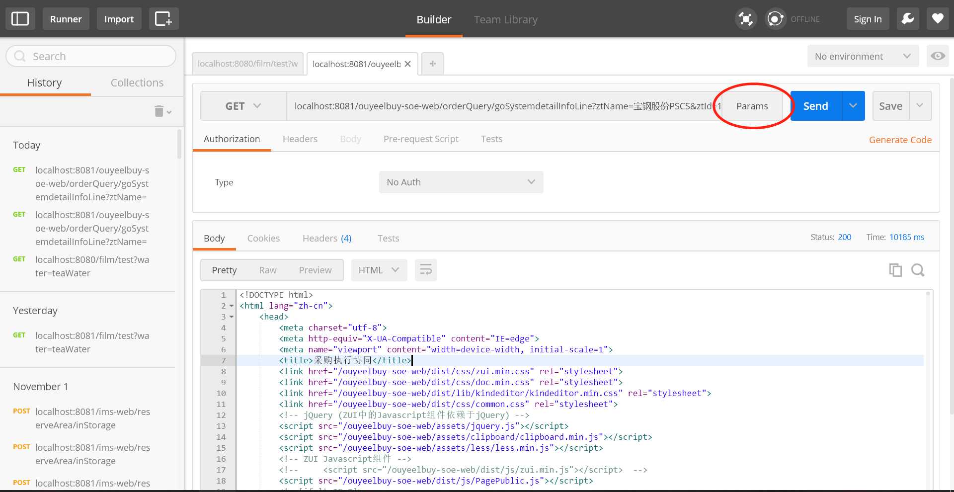This screenshot has height=492, width=954.
Task: Switch to the Team Library tab
Action: [x=505, y=19]
